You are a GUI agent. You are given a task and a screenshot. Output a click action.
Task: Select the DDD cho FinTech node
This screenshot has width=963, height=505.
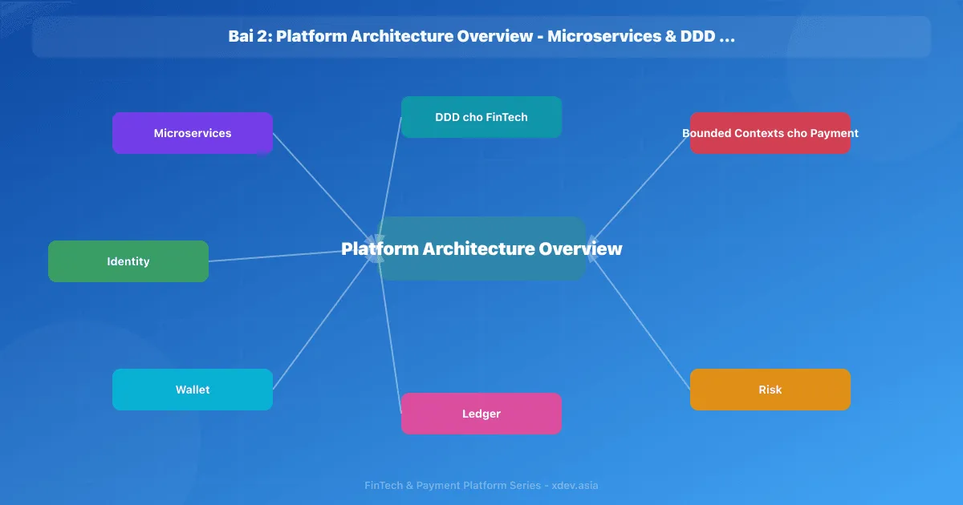[481, 117]
